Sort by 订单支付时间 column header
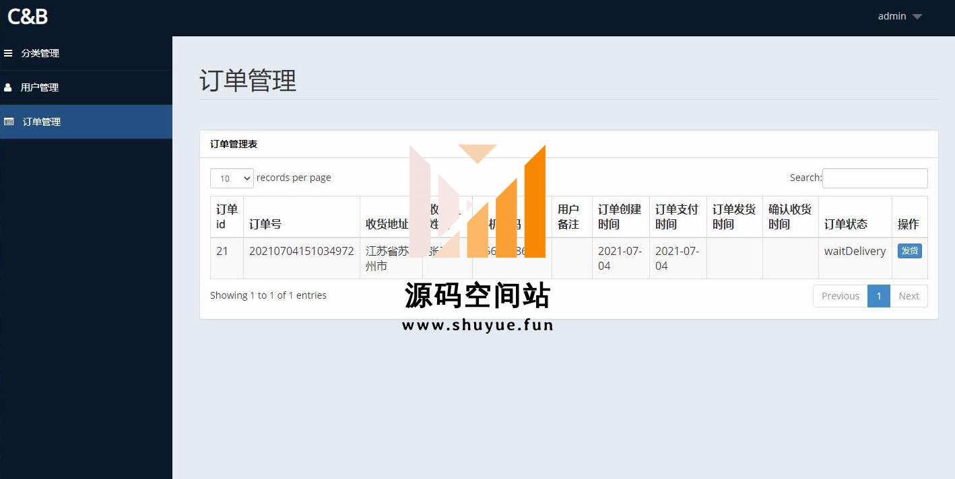Image resolution: width=955 pixels, height=479 pixels. point(678,217)
